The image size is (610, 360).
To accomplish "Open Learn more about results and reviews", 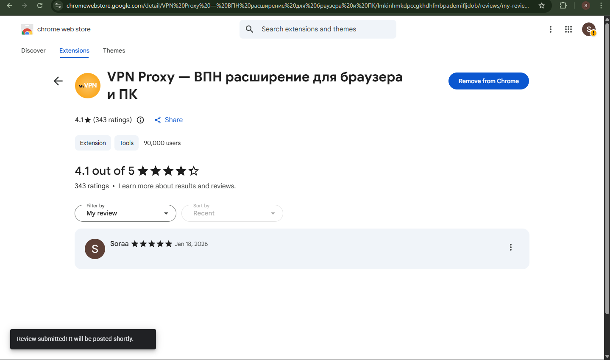I will click(x=177, y=186).
